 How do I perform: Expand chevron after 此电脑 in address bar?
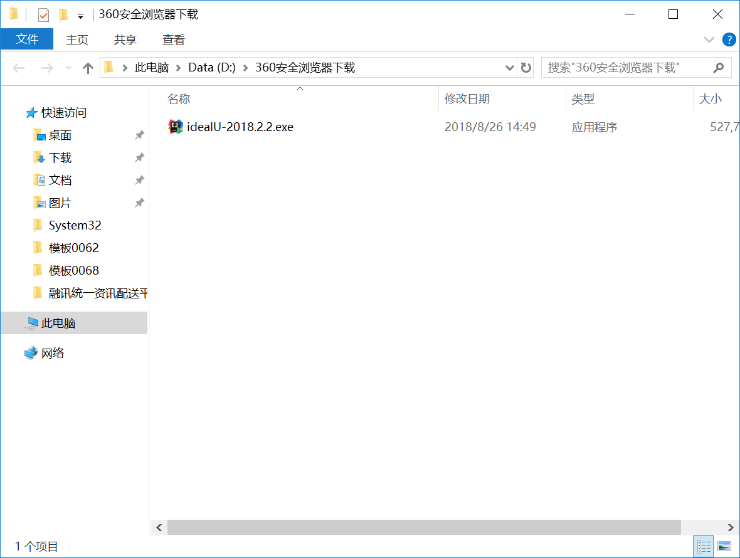[178, 68]
